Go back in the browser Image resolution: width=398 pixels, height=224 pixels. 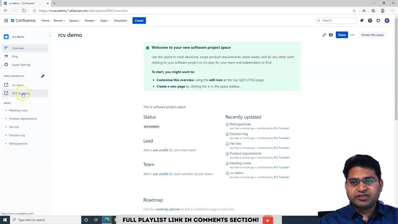pos(6,11)
